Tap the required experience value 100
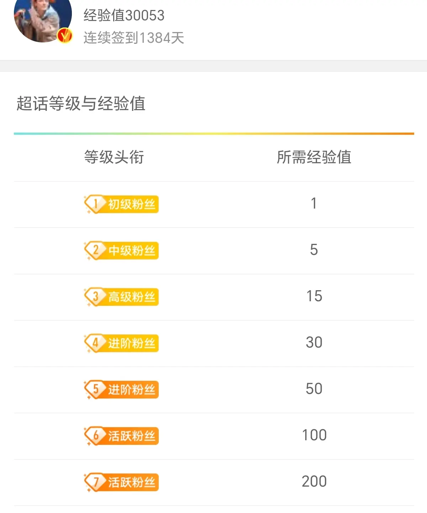427x513 pixels. [x=314, y=435]
